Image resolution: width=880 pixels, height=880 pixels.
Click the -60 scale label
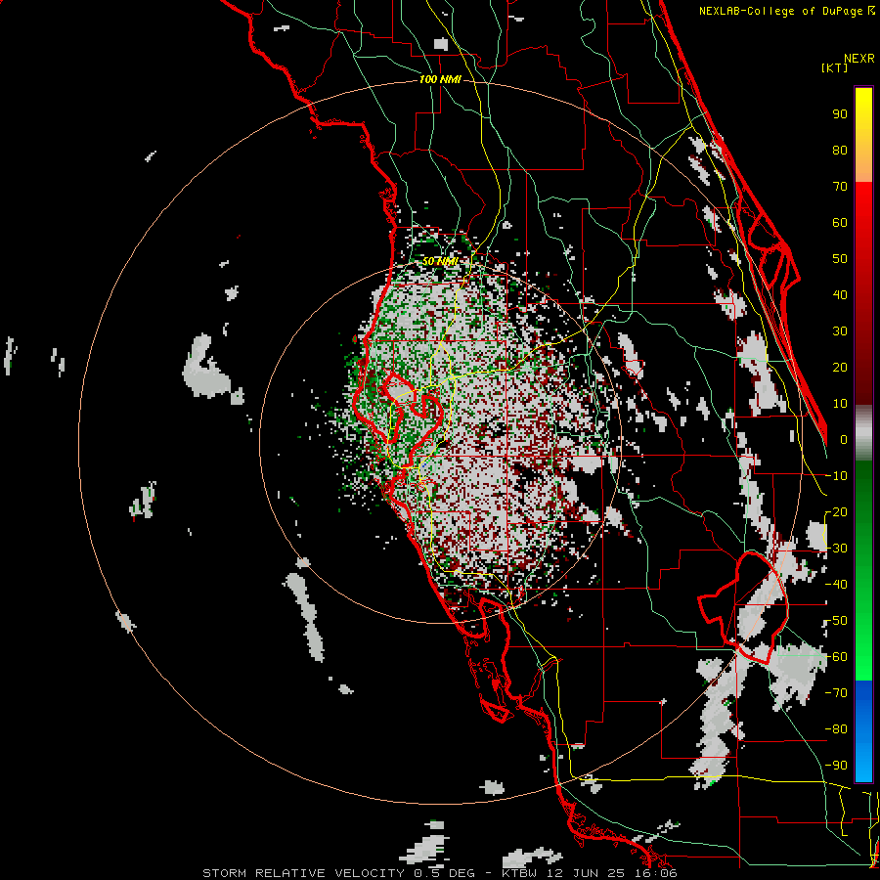836,657
